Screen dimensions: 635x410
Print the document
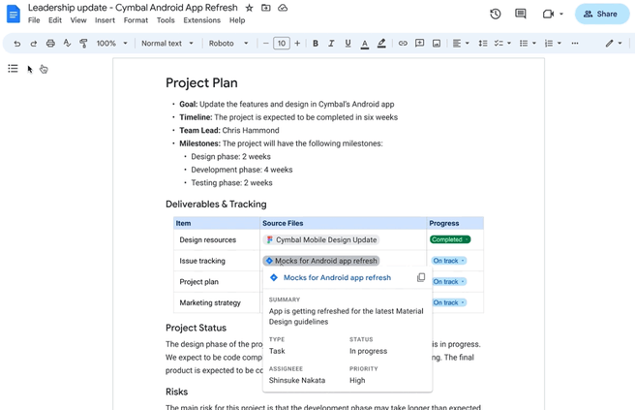tap(50, 44)
